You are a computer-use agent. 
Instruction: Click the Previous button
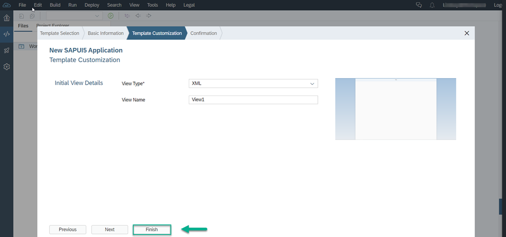(x=68, y=229)
